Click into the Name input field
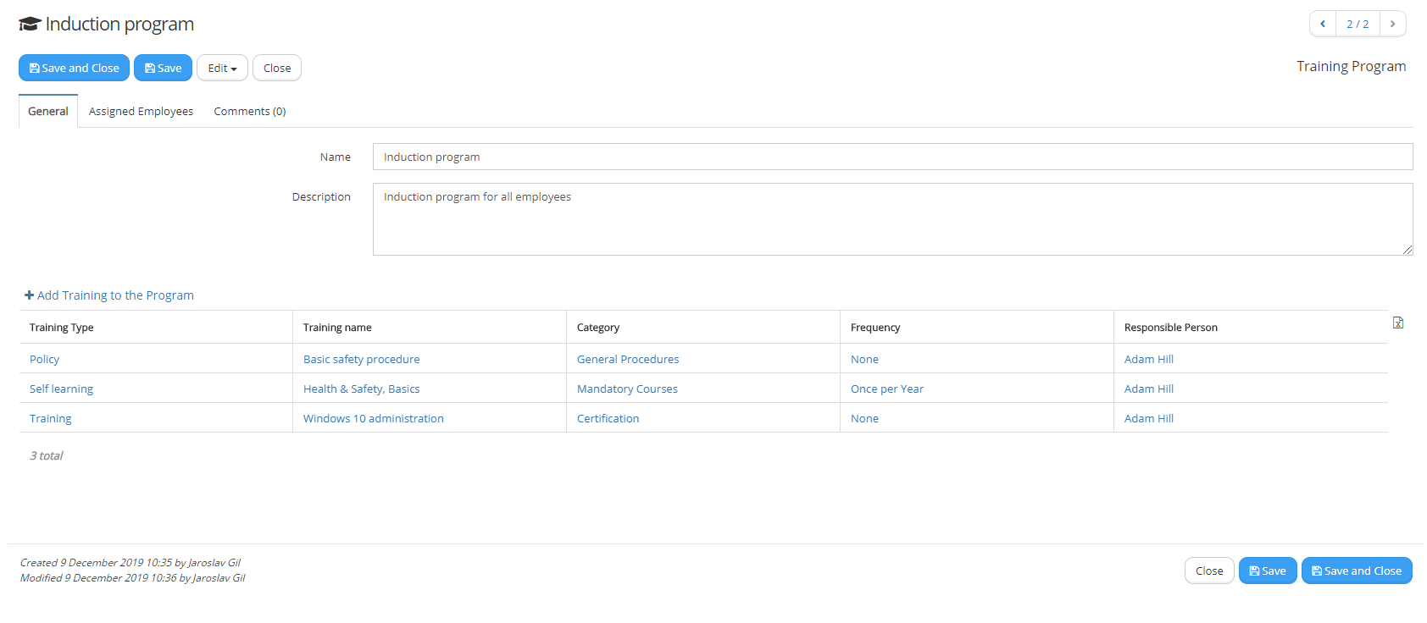 pyautogui.click(x=892, y=157)
